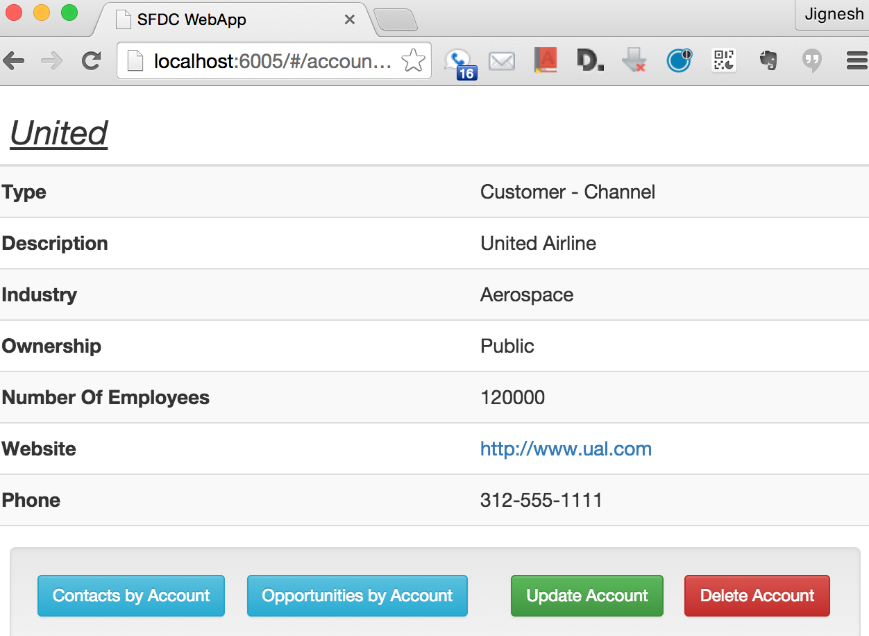The height and width of the screenshot is (636, 869).
Task: Click the 'Type' row label
Action: click(24, 192)
